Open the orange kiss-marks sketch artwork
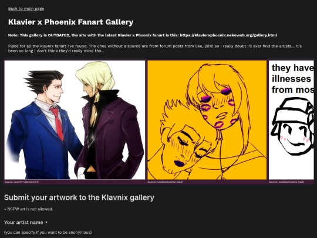Screen dimensions: 317x238 click(207, 120)
